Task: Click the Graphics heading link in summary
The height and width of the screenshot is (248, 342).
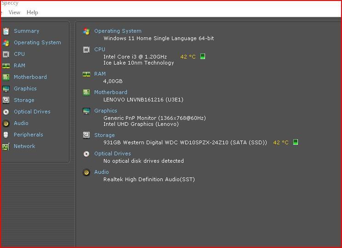Action: click(x=106, y=111)
